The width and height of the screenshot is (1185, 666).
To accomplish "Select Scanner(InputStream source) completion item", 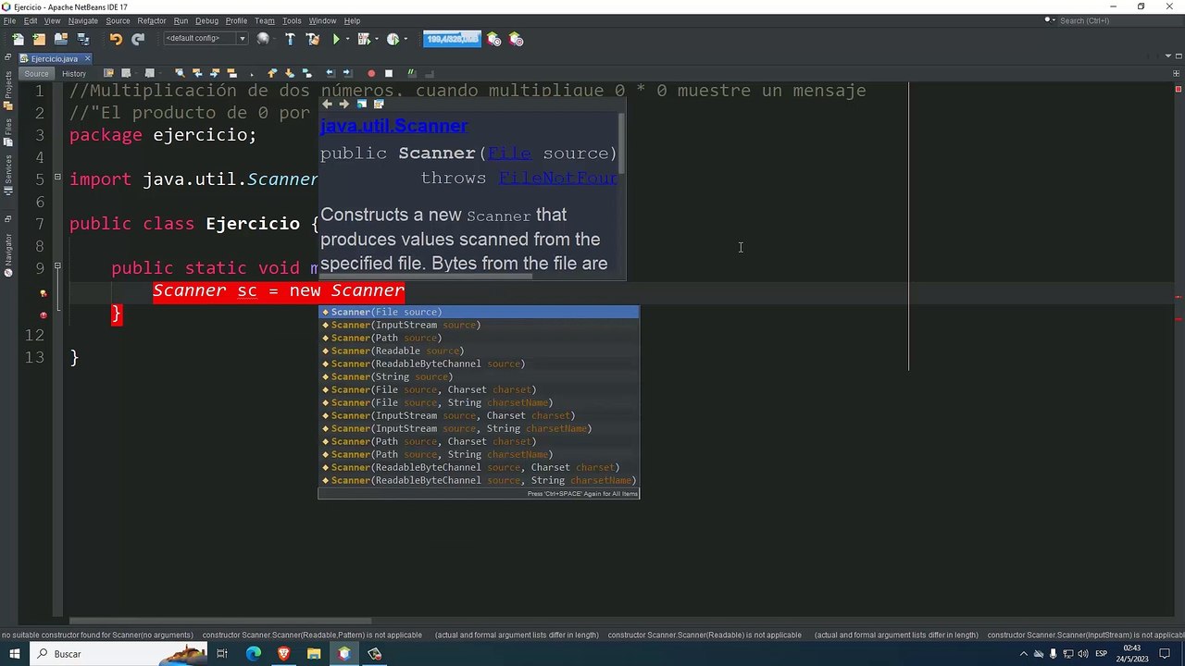I will (478, 325).
